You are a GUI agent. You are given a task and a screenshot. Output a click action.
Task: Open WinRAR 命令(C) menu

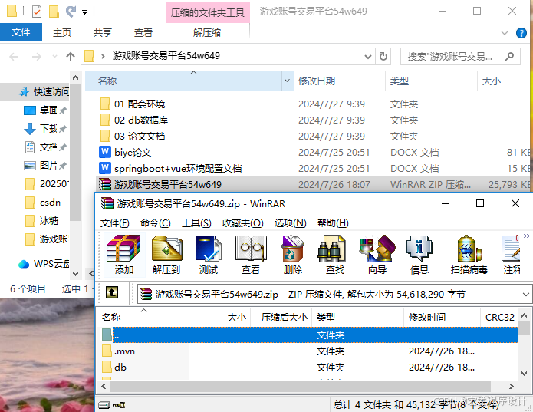pos(156,223)
